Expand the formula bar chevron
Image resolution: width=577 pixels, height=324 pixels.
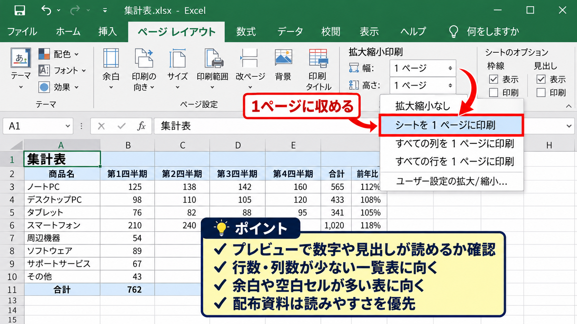569,126
